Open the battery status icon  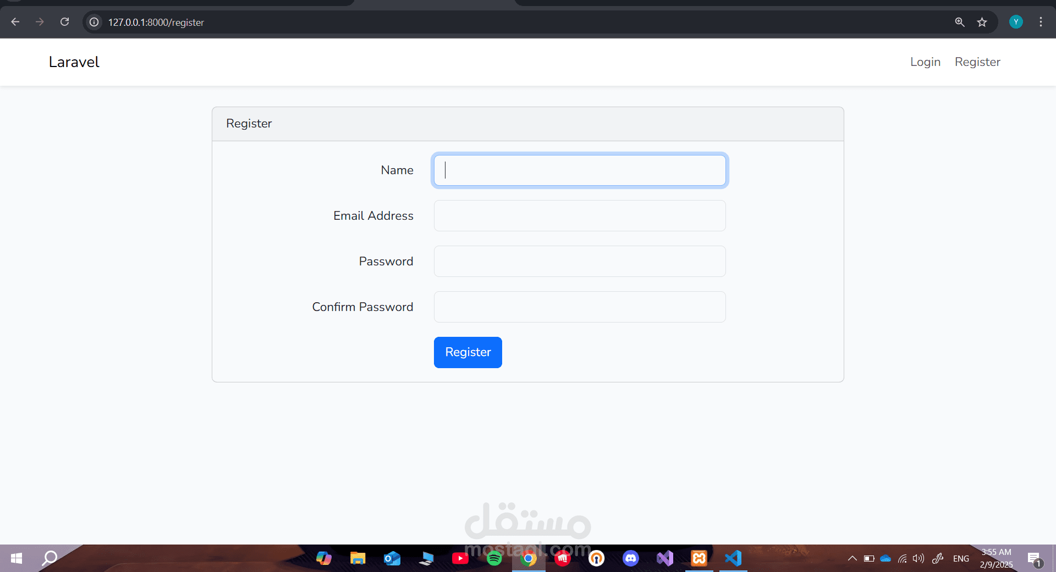coord(869,559)
